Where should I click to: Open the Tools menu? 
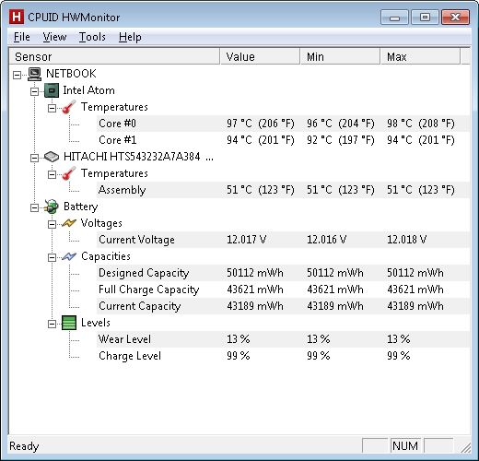(x=92, y=37)
